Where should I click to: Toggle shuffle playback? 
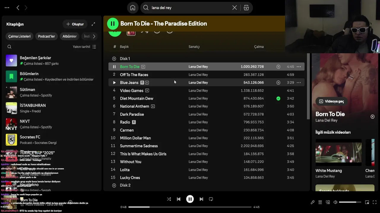[x=169, y=199]
